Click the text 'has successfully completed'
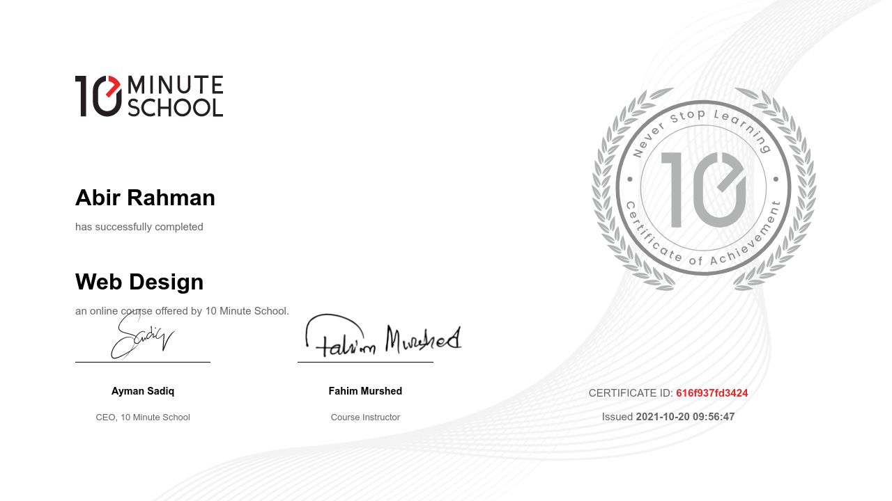 click(139, 227)
